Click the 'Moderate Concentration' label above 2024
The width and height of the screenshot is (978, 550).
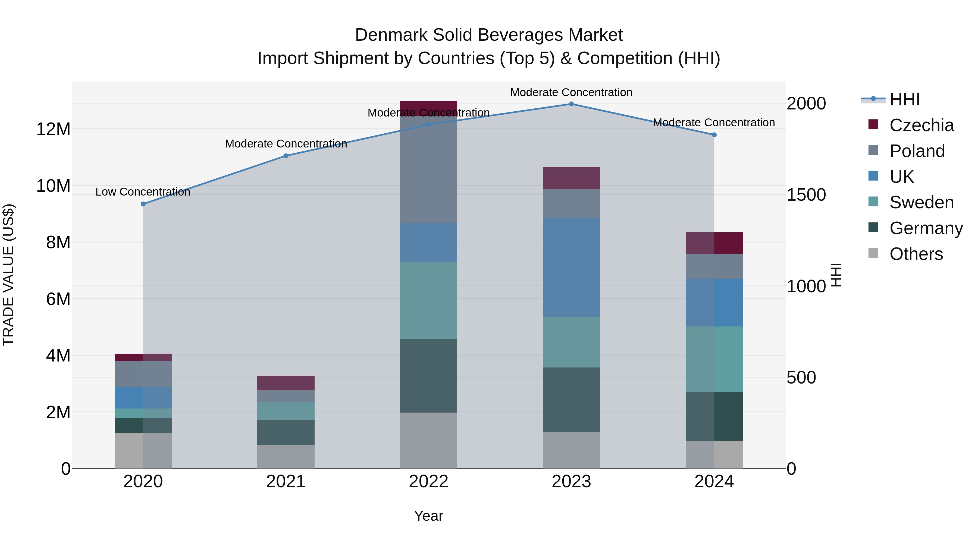click(x=714, y=122)
